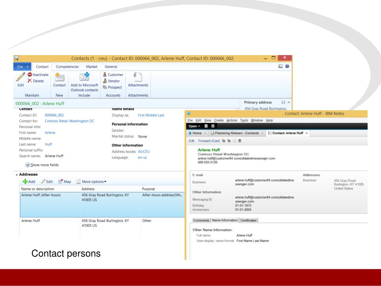381x286 pixels.
Task: Switch to the General ribbon tab
Action: click(x=111, y=67)
